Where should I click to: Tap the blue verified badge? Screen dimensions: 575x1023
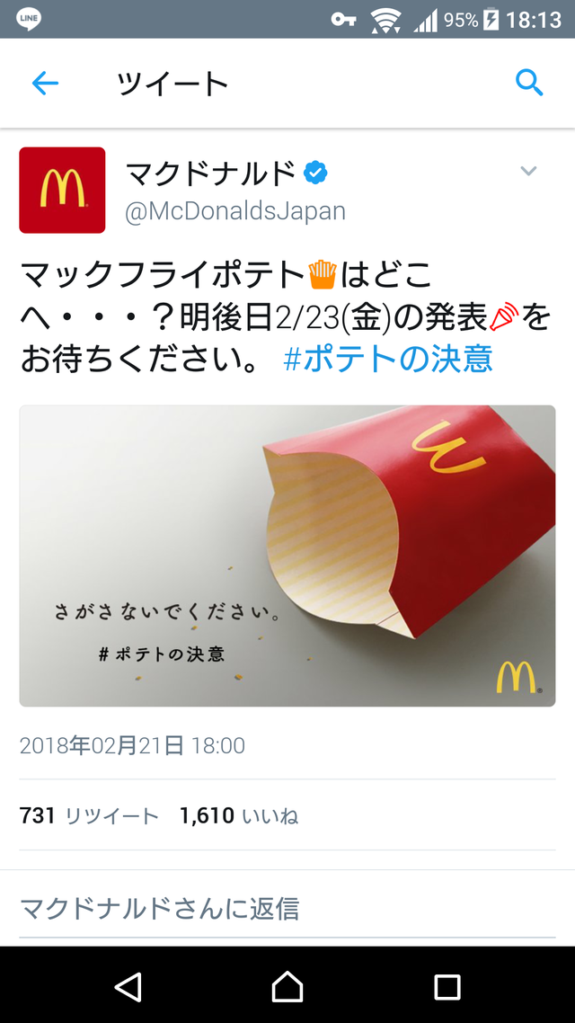316,173
